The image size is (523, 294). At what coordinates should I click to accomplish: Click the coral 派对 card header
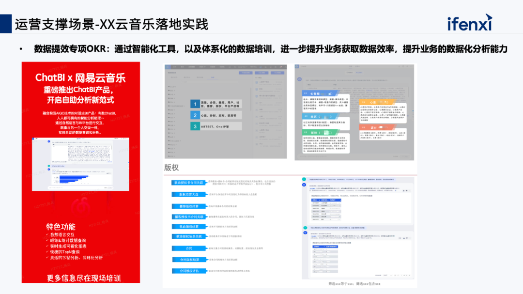[378, 127]
